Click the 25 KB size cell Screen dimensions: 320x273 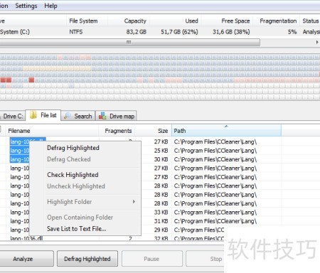tap(161, 151)
